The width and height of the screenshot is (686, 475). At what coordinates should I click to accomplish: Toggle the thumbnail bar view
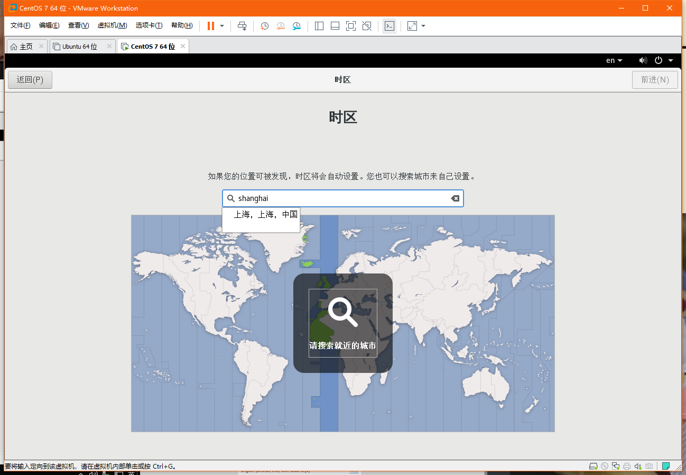click(335, 26)
